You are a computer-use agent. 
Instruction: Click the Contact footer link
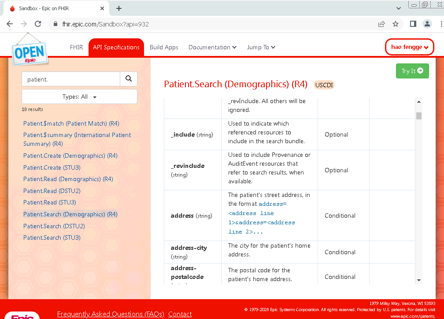[180, 314]
